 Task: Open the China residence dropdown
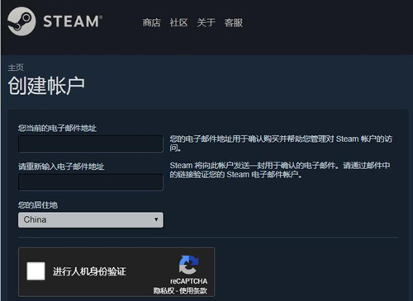[91, 219]
